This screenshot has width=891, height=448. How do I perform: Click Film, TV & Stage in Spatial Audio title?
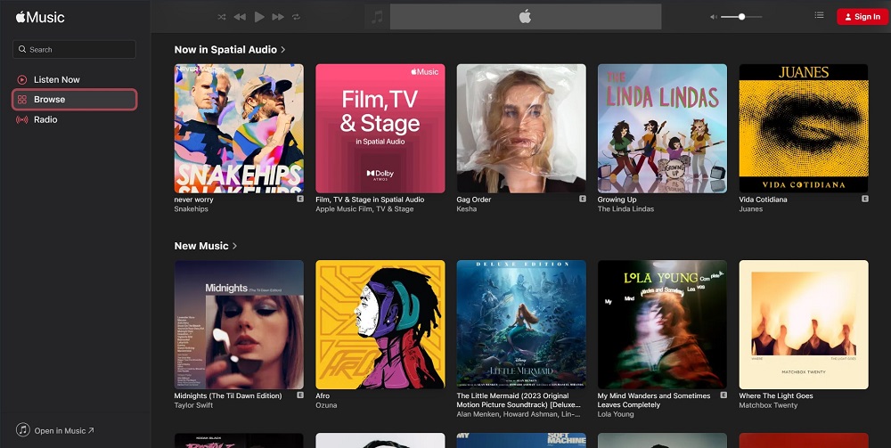coord(370,200)
